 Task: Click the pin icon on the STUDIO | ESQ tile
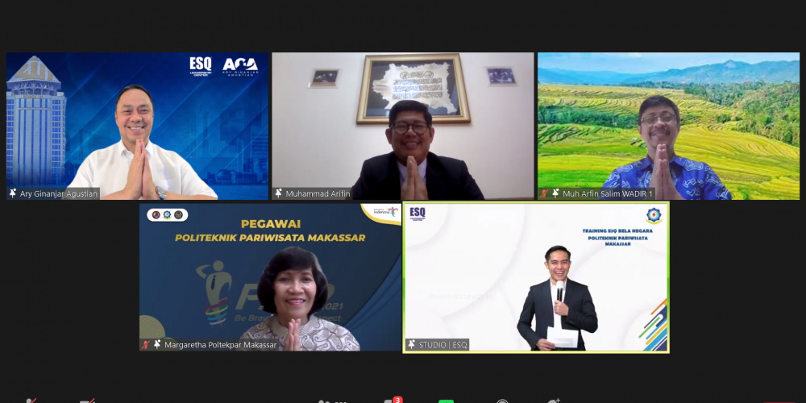(x=412, y=345)
